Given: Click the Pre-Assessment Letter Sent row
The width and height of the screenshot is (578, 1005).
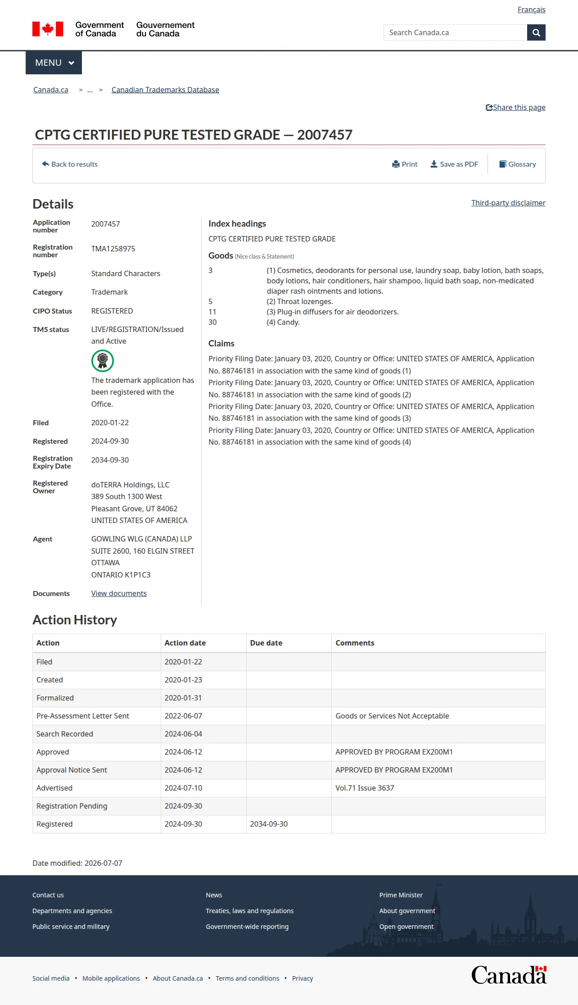Looking at the screenshot, I should tap(289, 716).
